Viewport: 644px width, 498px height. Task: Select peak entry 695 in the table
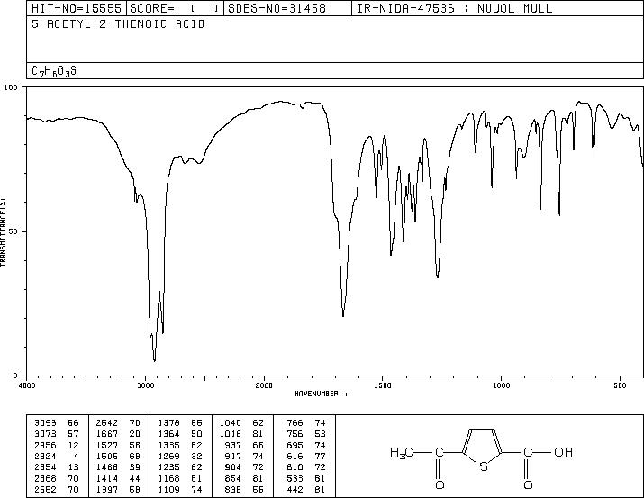(295, 445)
